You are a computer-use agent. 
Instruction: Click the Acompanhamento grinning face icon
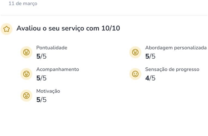[26, 74]
